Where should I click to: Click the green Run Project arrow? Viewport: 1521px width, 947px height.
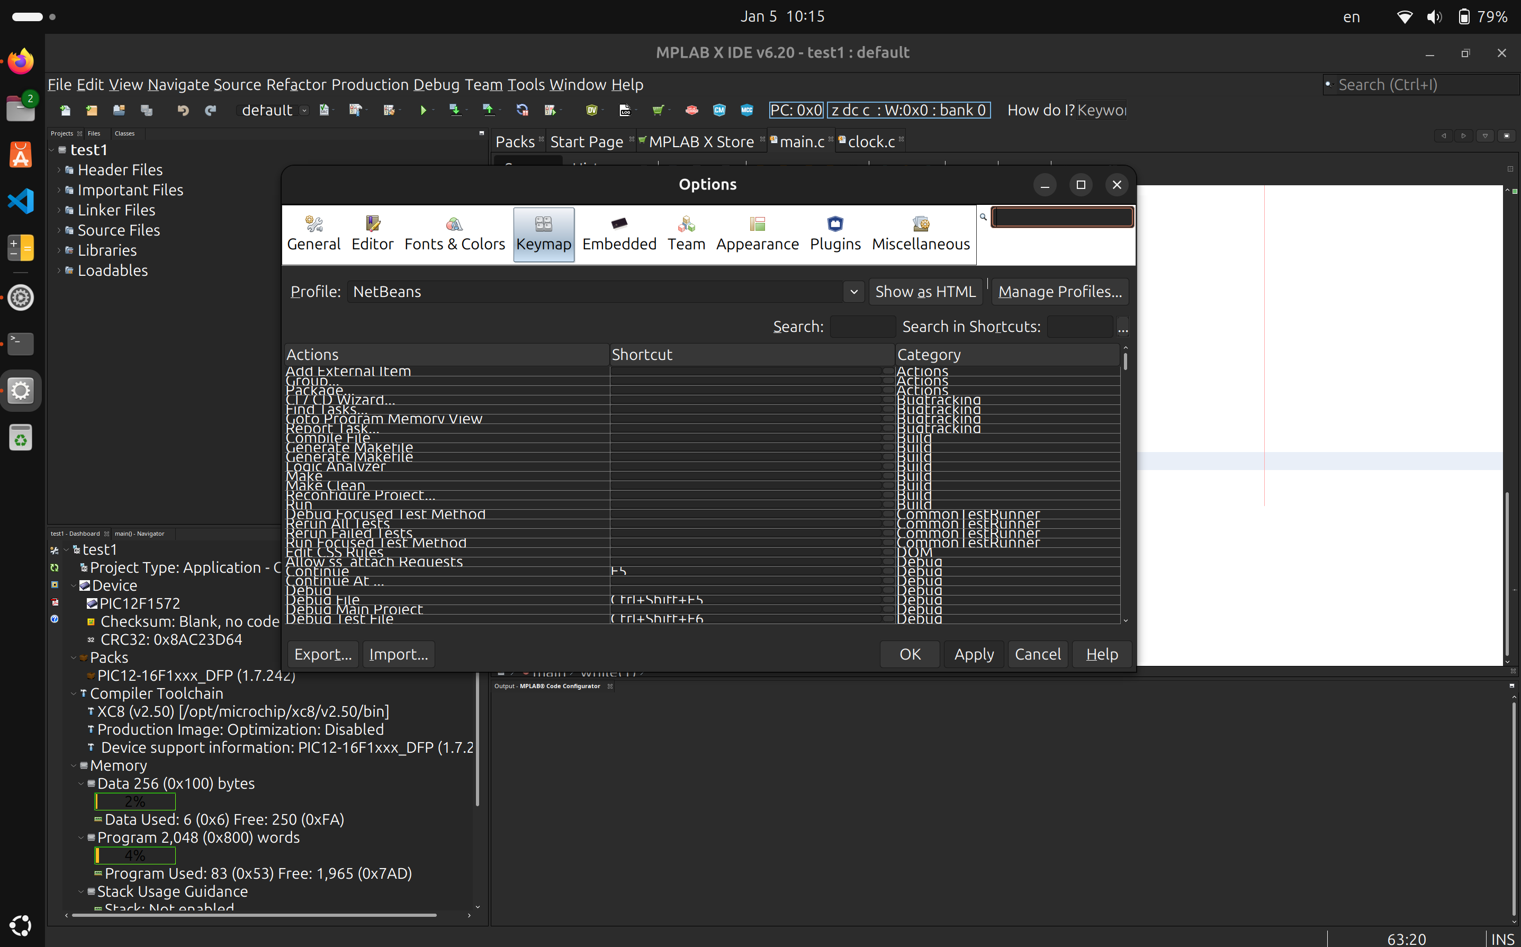pos(424,110)
